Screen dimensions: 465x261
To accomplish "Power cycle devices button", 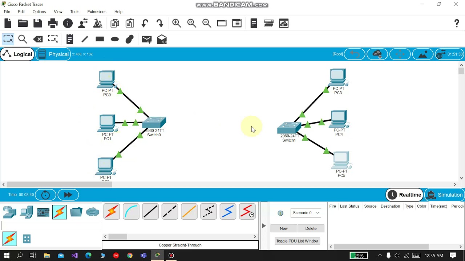I will point(45,195).
